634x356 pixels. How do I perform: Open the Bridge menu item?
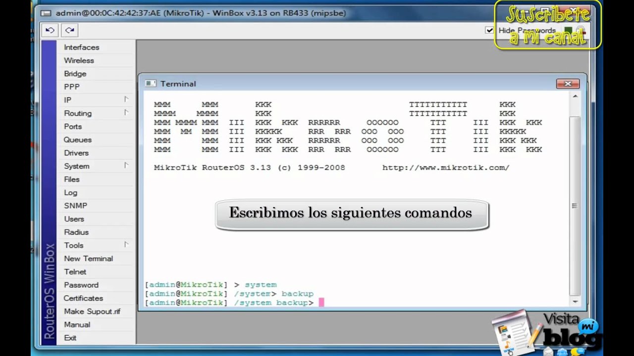[75, 74]
